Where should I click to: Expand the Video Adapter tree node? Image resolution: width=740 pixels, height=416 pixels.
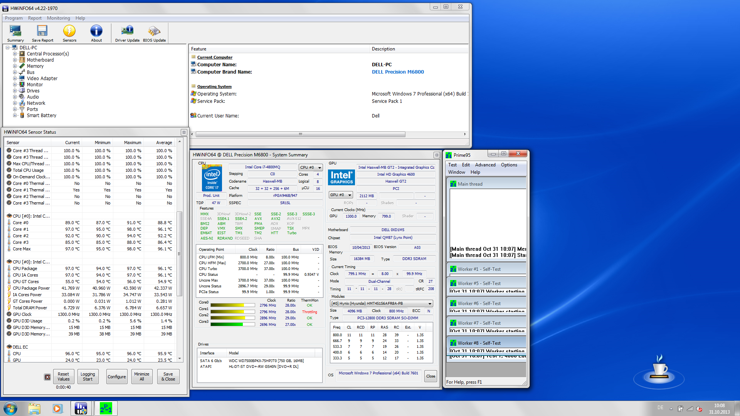(15, 79)
